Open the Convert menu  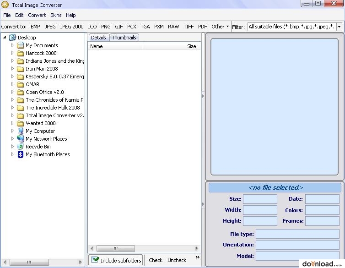point(37,15)
